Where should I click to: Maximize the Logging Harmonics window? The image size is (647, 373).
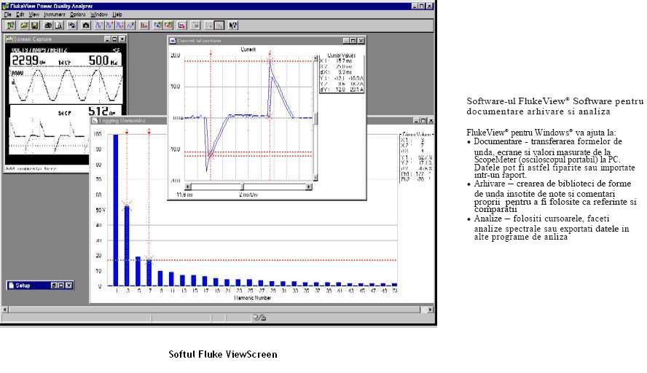(423, 120)
